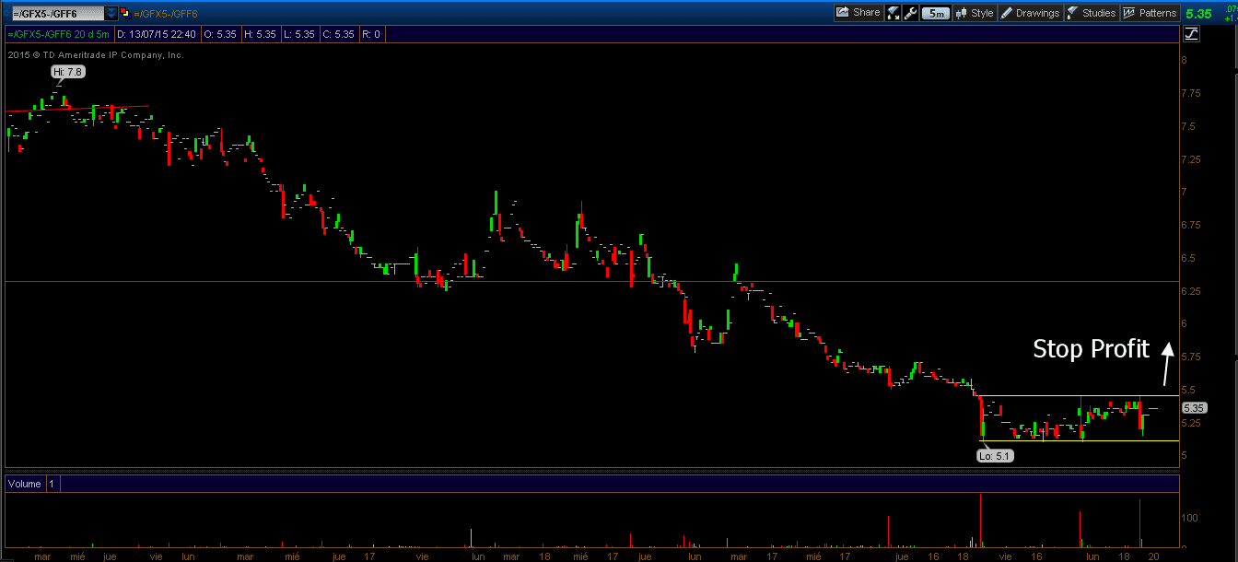Click the Lo: 5.1 price bubble

(x=994, y=454)
